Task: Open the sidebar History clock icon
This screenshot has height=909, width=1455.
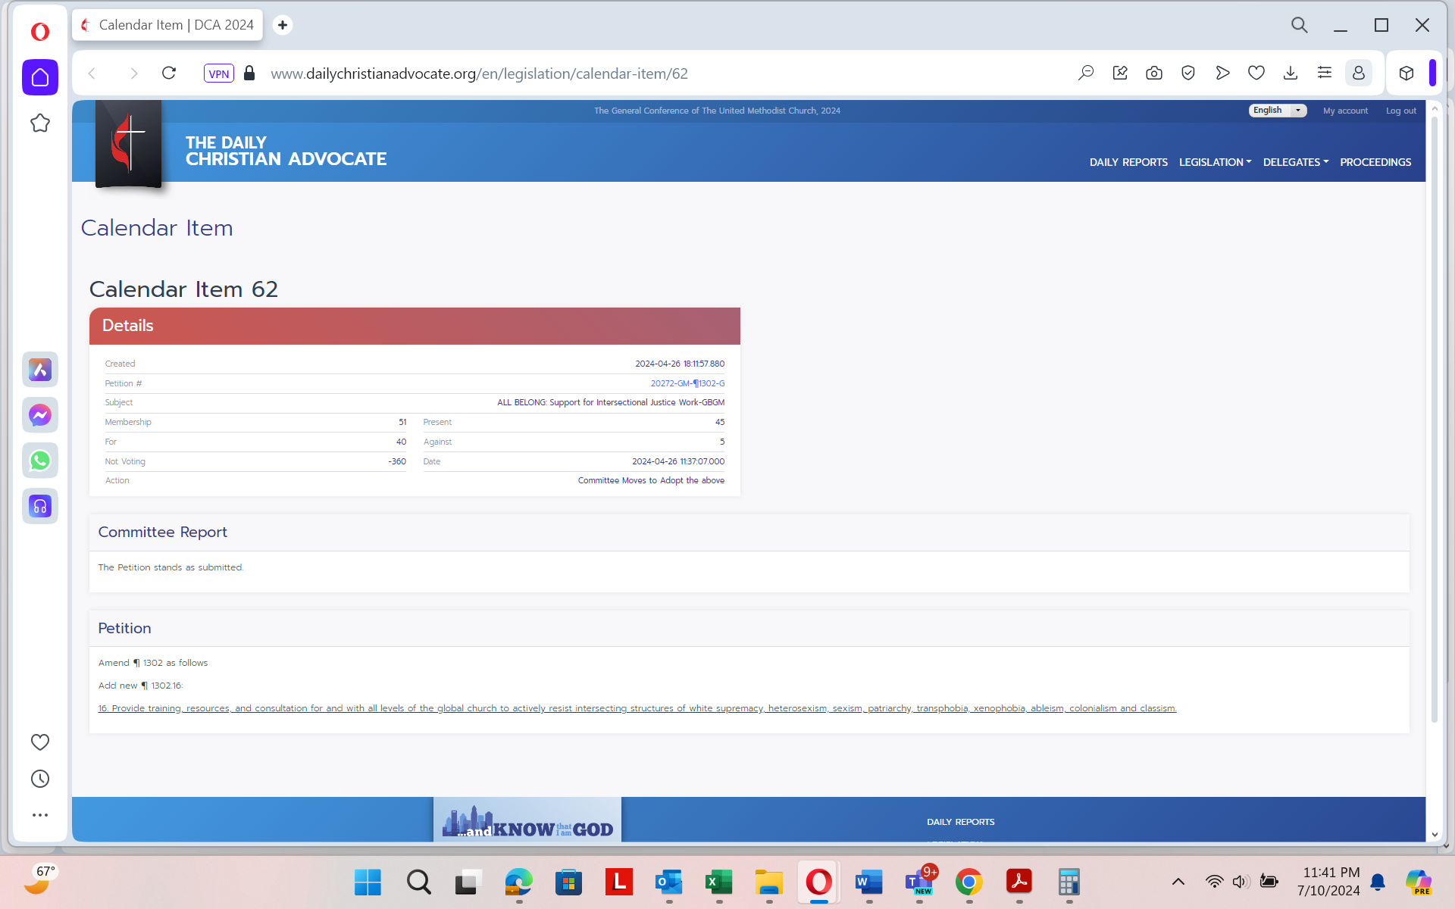Action: [x=40, y=779]
